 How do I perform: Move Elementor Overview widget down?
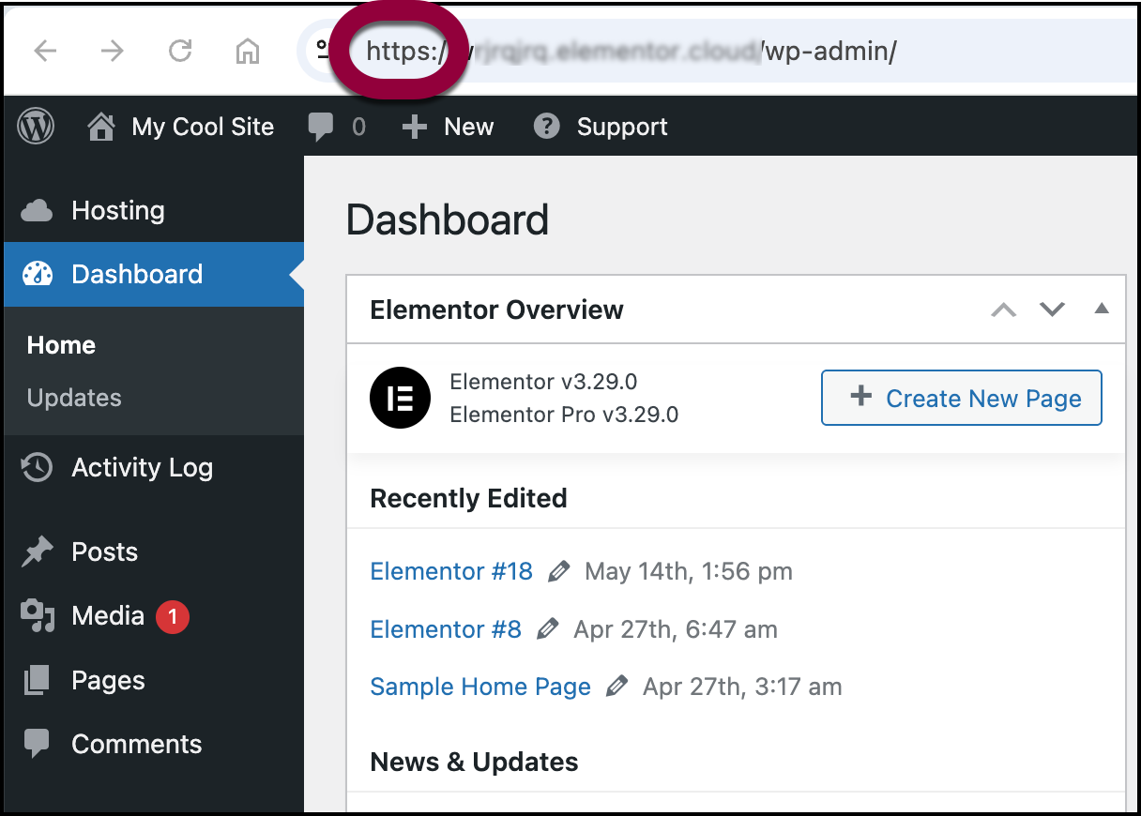(1052, 310)
